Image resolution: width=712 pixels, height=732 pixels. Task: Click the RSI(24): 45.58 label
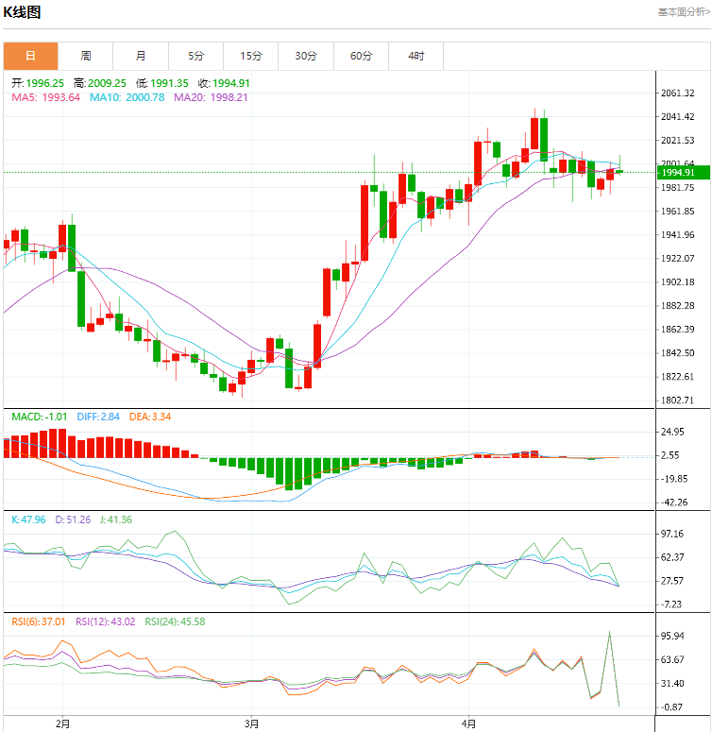pyautogui.click(x=175, y=621)
